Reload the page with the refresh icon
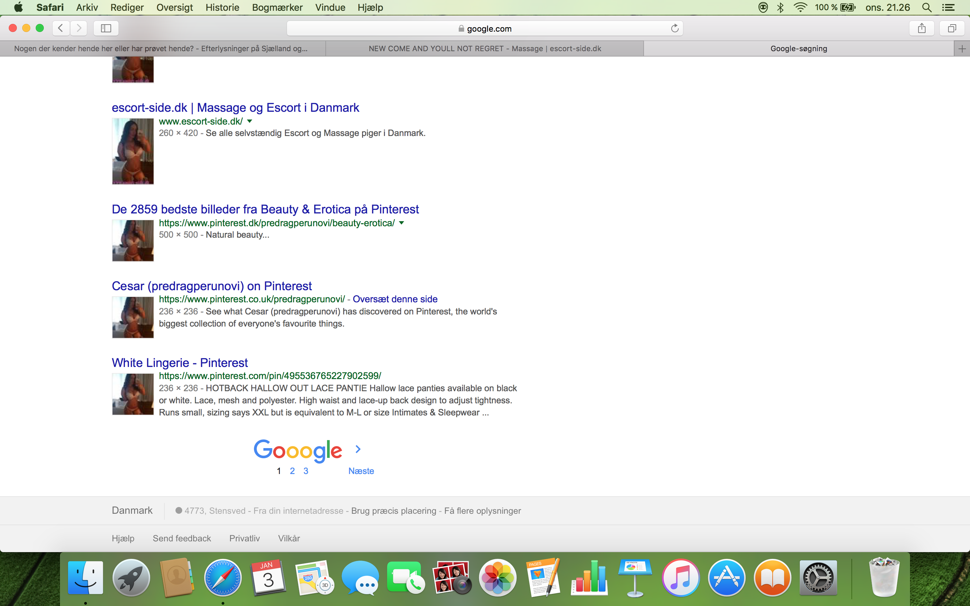Image resolution: width=970 pixels, height=606 pixels. [x=675, y=29]
